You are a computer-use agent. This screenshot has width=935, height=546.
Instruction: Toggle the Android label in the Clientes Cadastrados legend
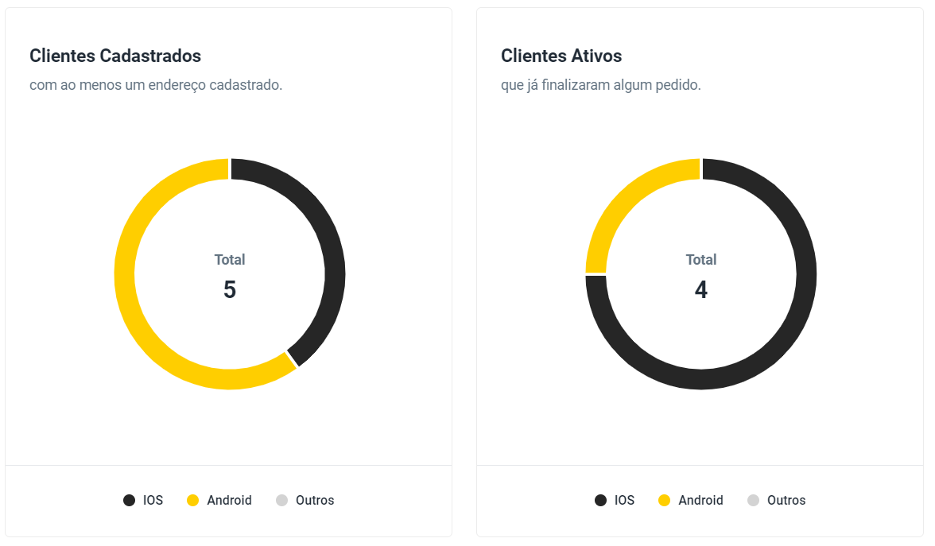click(x=229, y=501)
